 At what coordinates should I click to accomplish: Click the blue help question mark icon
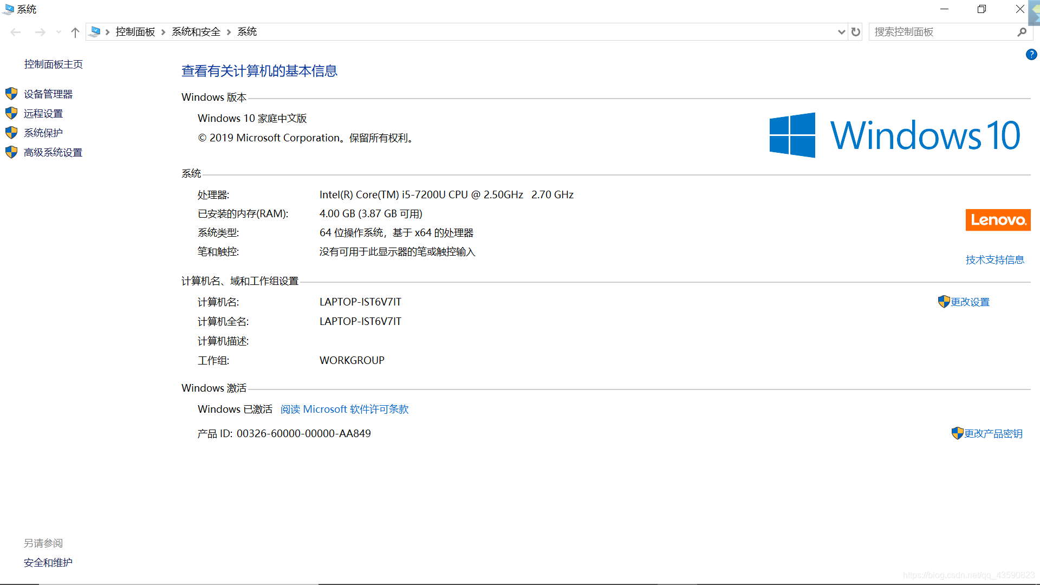point(1031,55)
